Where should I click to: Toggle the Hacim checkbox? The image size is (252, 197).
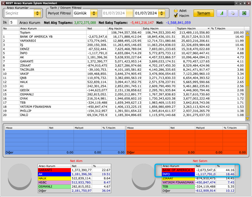coord(176,16)
